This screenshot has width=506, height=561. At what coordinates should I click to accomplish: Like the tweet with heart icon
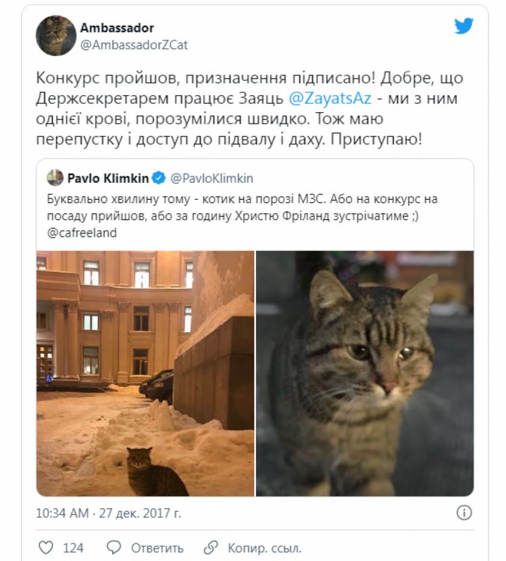click(x=46, y=547)
